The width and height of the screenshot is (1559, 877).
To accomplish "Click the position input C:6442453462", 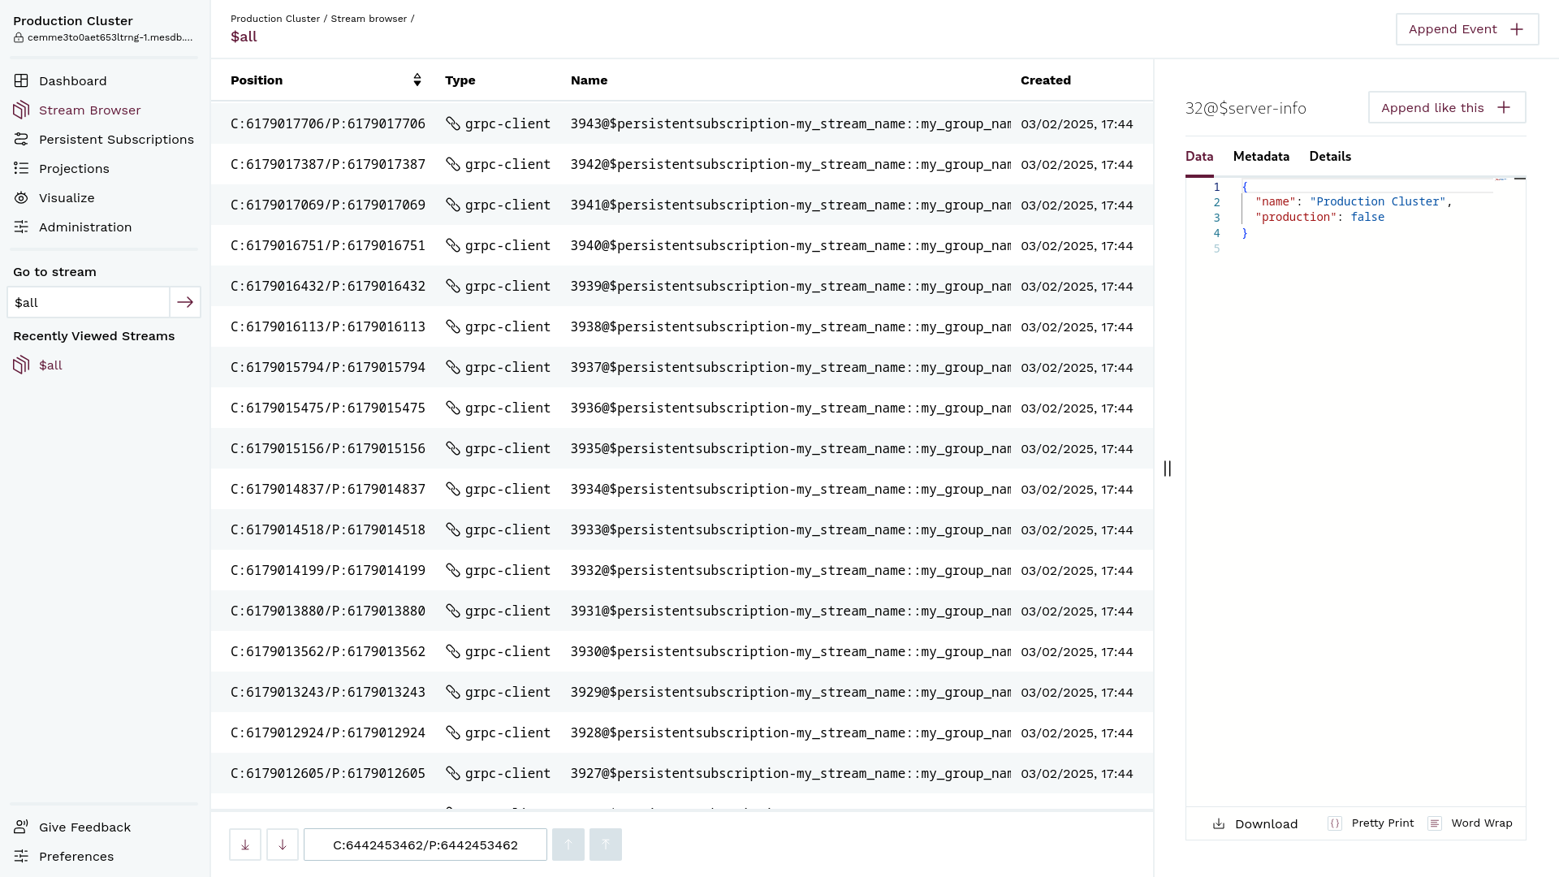I will point(425,845).
